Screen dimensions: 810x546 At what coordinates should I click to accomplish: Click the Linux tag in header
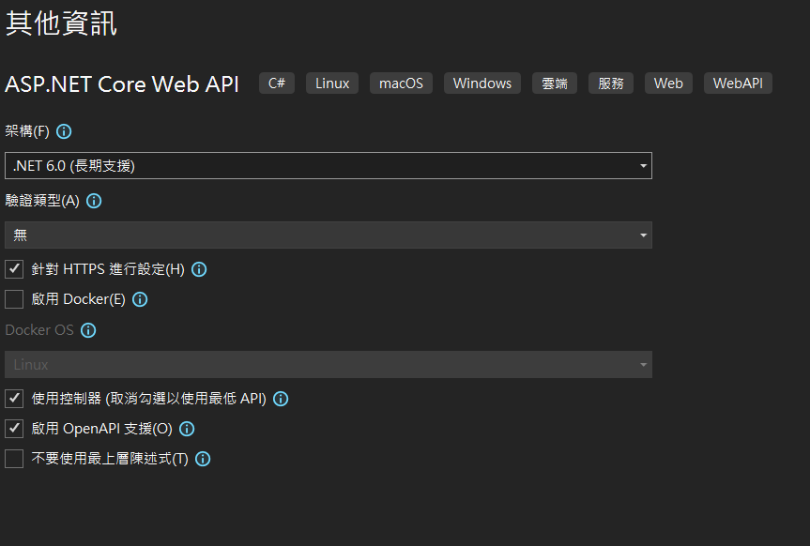tap(332, 83)
